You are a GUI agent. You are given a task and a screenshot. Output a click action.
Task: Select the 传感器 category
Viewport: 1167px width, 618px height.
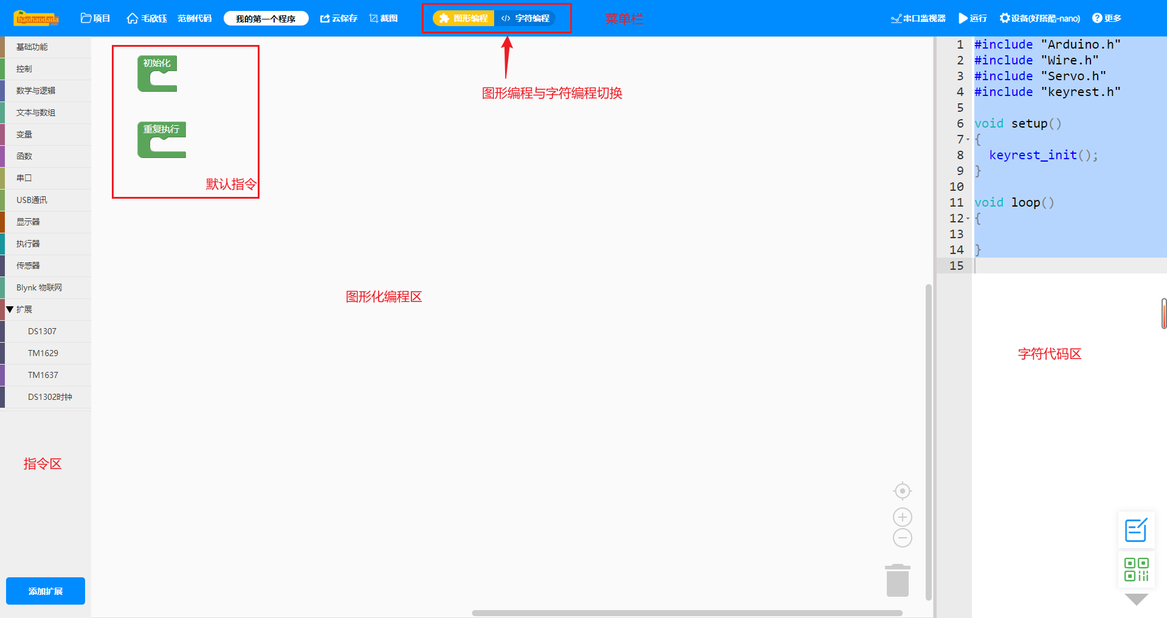[x=46, y=266]
